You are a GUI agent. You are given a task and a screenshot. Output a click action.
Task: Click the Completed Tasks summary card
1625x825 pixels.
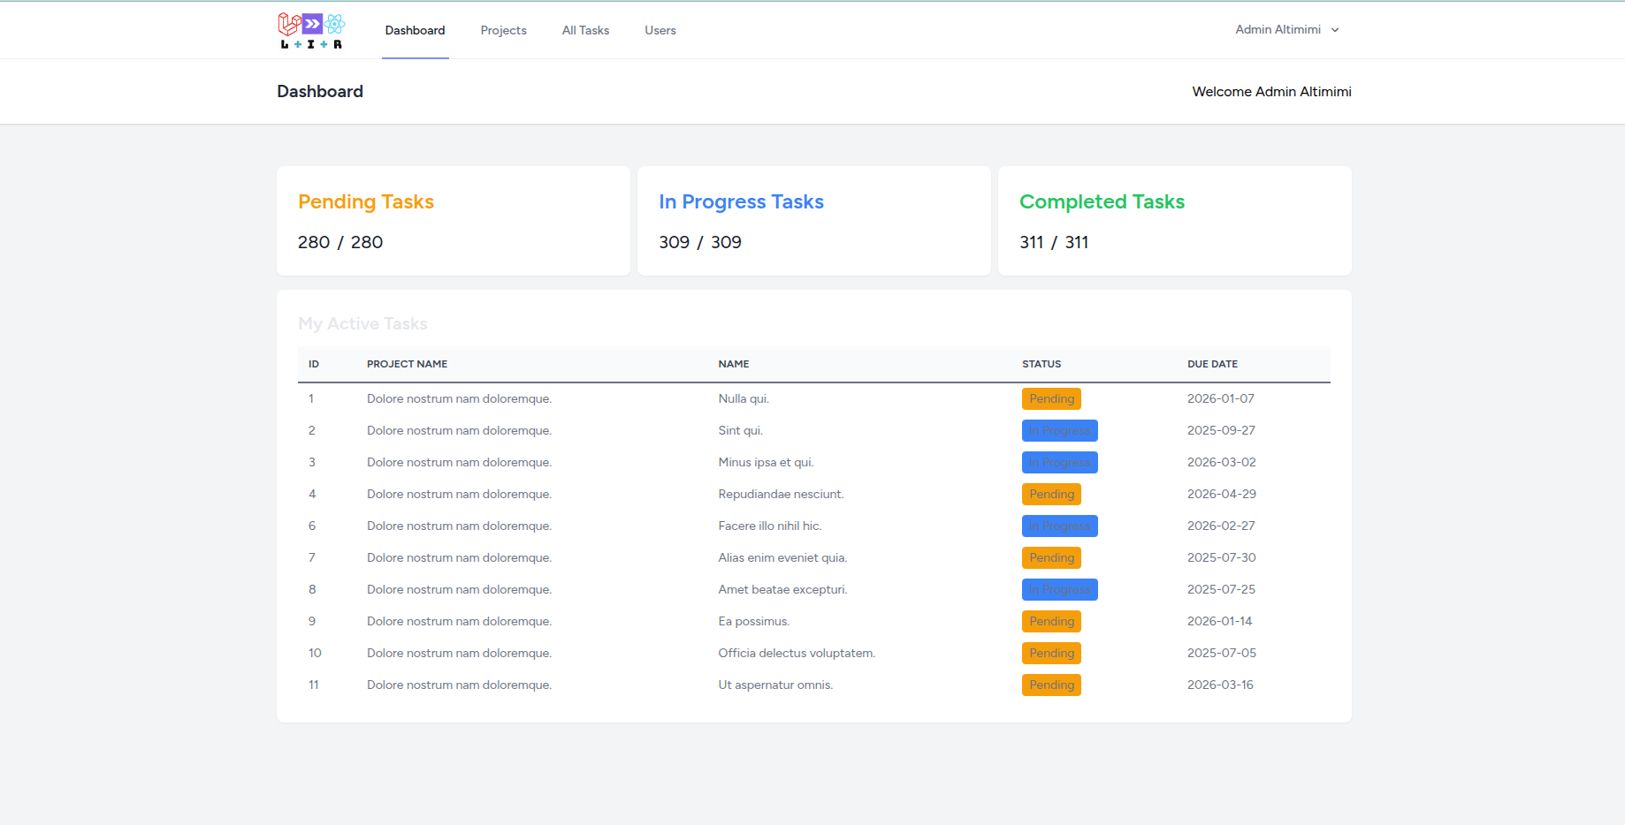tap(1174, 221)
